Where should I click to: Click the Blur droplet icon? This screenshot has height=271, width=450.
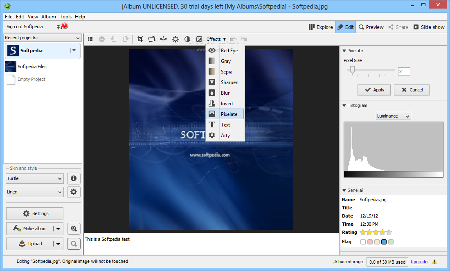tap(212, 93)
